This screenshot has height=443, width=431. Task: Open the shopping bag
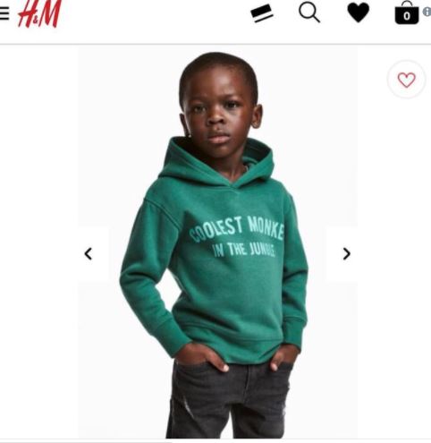[x=407, y=13]
